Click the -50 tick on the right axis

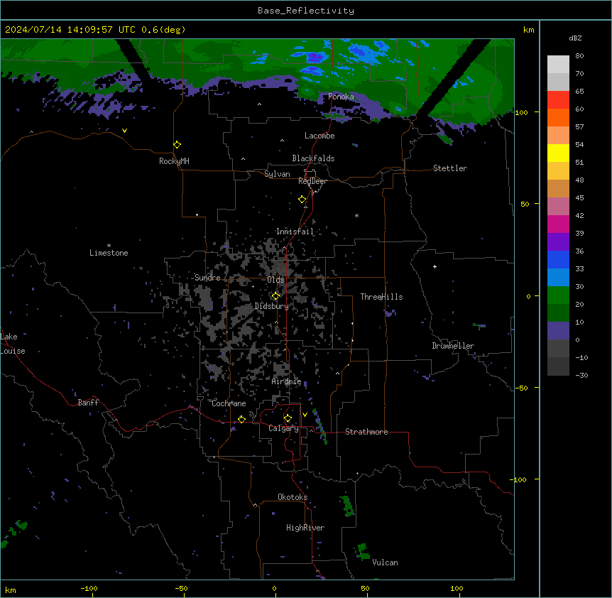coord(521,388)
